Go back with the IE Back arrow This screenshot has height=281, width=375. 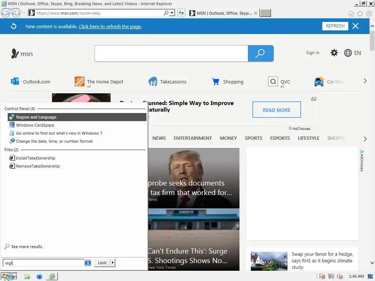(x=6, y=13)
